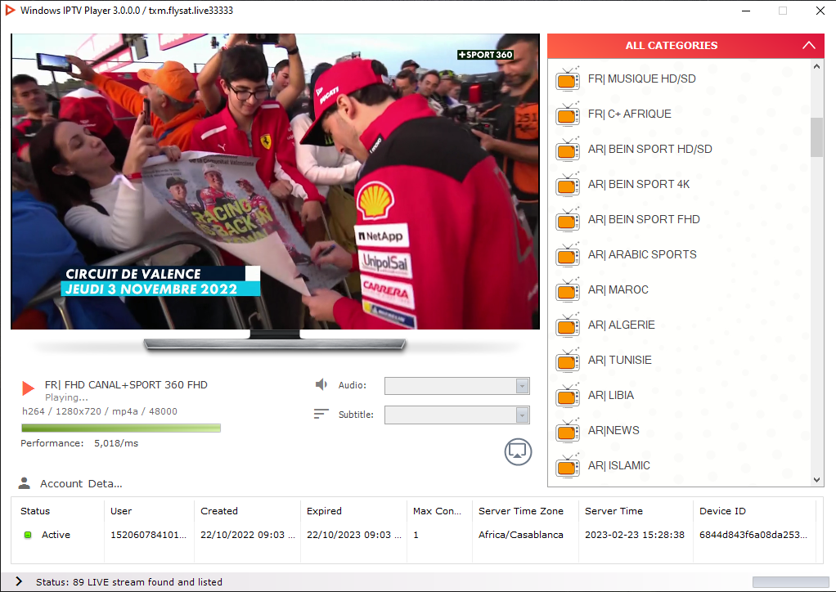The image size is (836, 592).
Task: Click the expired date 22/10/2023 cell
Action: point(354,535)
